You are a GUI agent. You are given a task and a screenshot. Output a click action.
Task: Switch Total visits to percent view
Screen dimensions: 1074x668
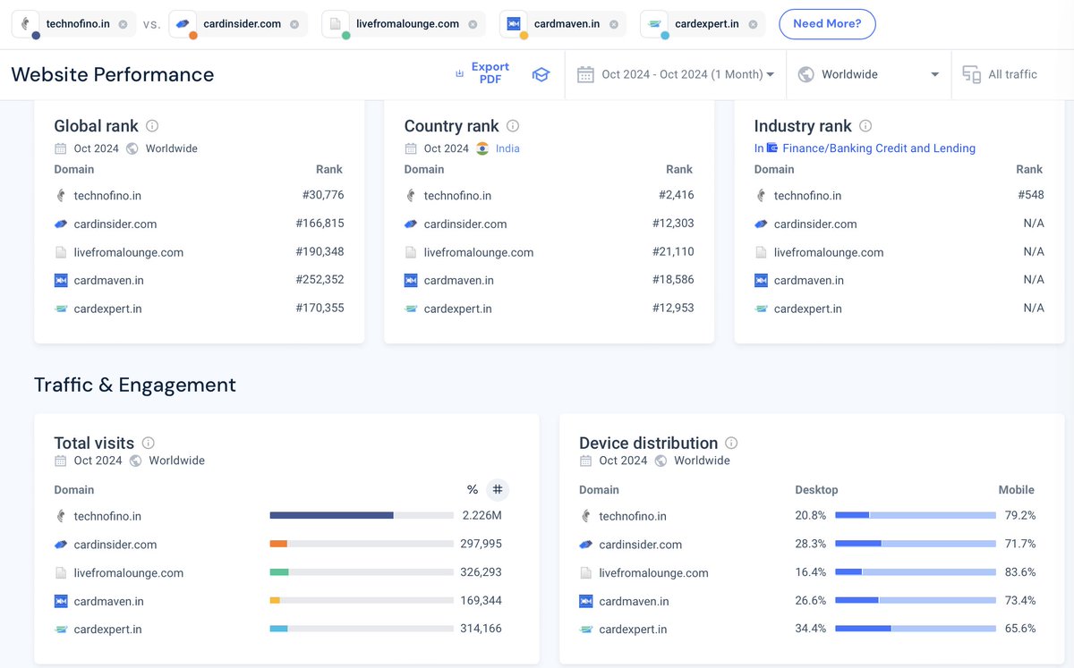tap(473, 489)
